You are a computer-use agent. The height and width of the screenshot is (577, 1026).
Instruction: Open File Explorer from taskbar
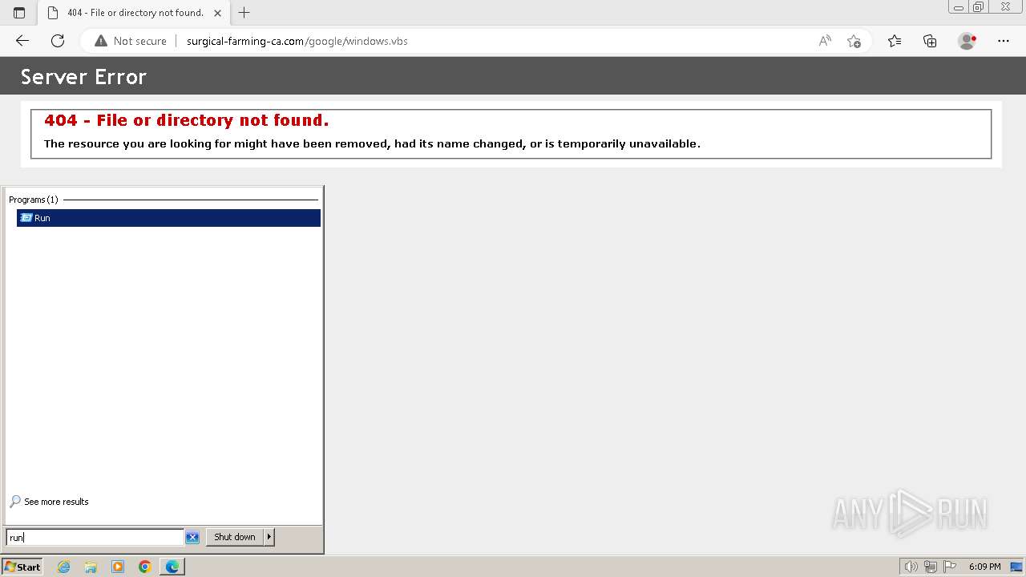91,567
